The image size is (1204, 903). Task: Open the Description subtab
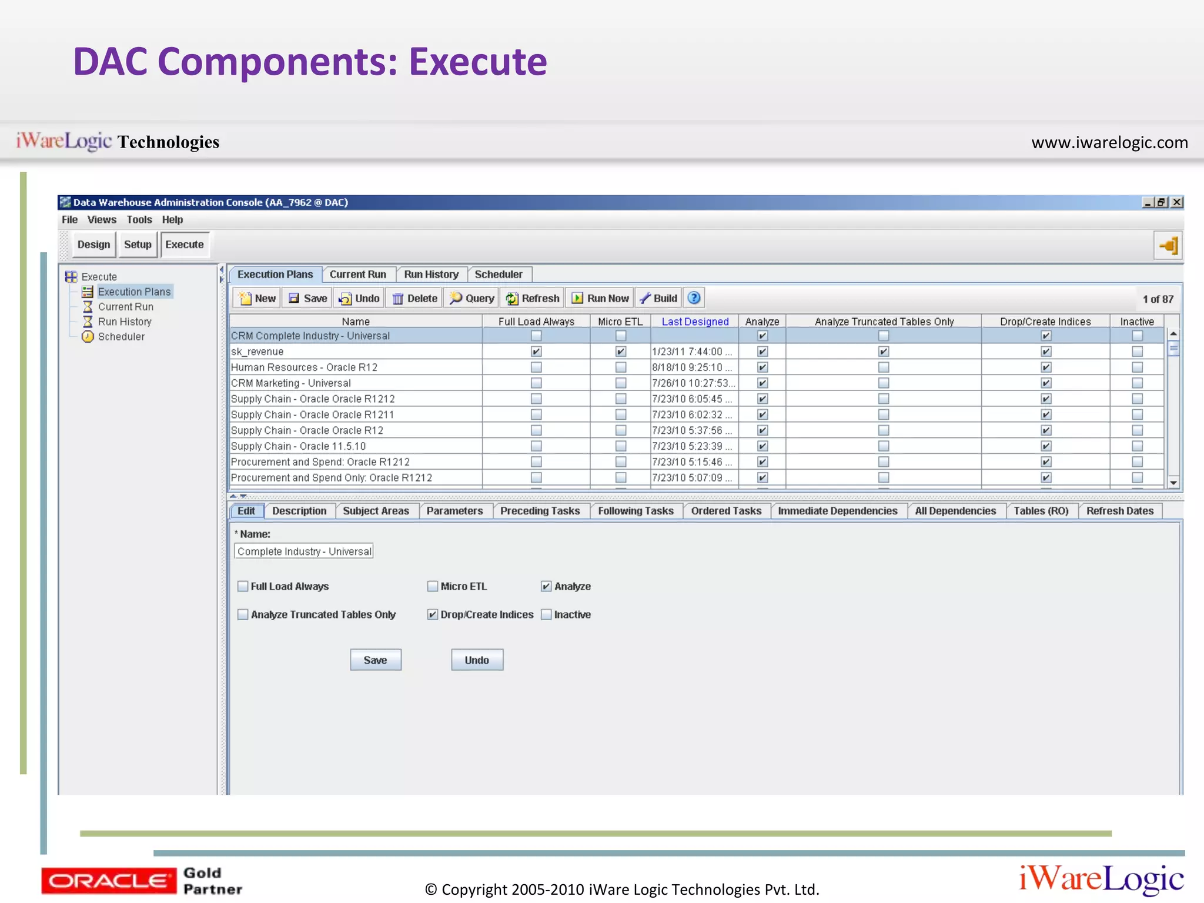[299, 511]
